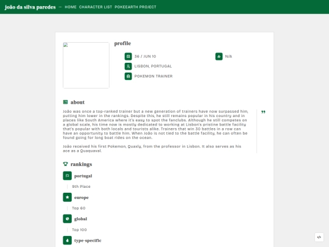This screenshot has width=329, height=247.
Task: Click the 'type-specific' ranking label
Action: coord(88,240)
